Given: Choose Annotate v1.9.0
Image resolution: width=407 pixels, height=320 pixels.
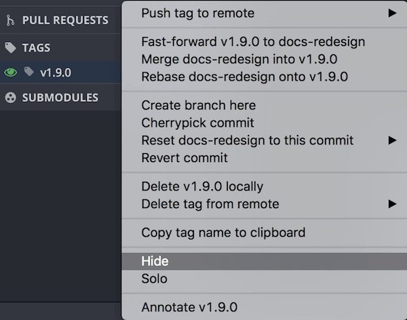Looking at the screenshot, I should pos(189,307).
